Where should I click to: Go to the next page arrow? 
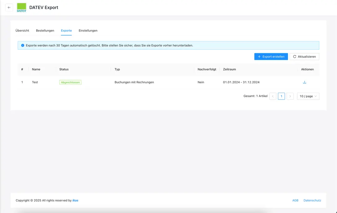[x=290, y=96]
